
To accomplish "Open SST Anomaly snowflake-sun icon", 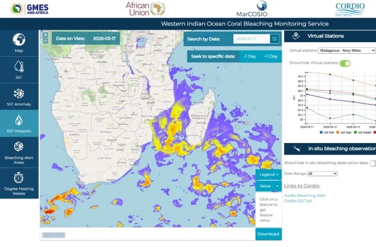I will [x=19, y=94].
